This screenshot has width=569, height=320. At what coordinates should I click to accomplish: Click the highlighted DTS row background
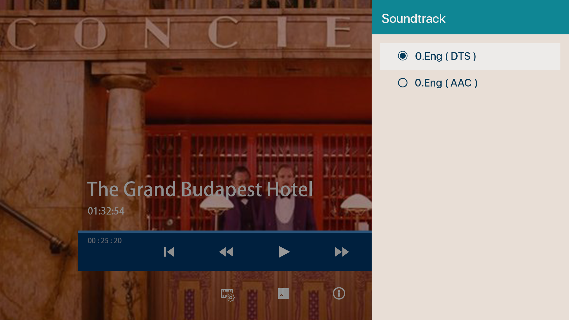(x=519, y=57)
